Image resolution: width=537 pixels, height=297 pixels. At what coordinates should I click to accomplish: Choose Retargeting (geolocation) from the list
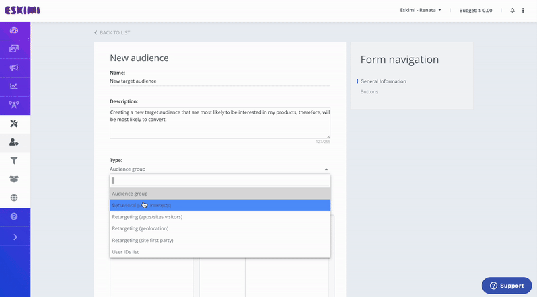click(220, 228)
